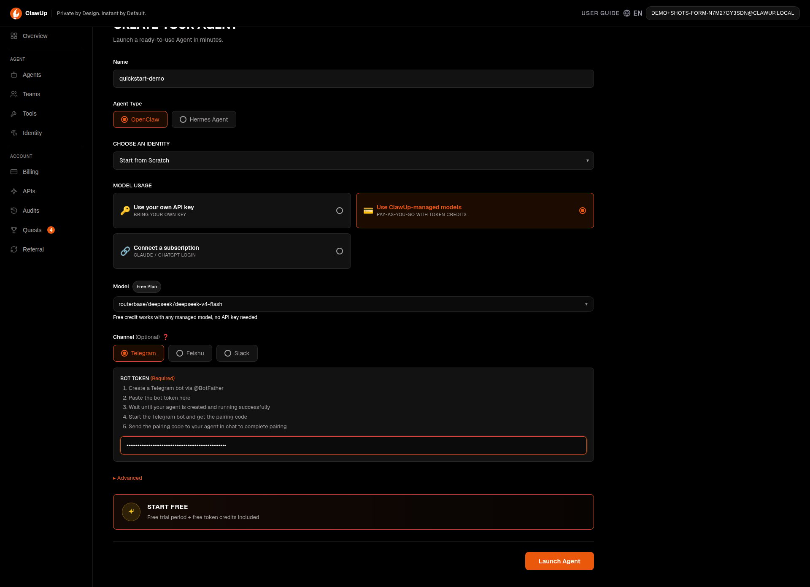The height and width of the screenshot is (587, 810).
Task: Click the 'Send the pairing code' instruction text
Action: click(x=208, y=427)
